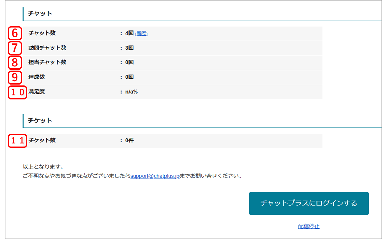Viewport: 382px width, 239px height.
Task: Click the 0件 ticket count value
Action: coord(130,140)
